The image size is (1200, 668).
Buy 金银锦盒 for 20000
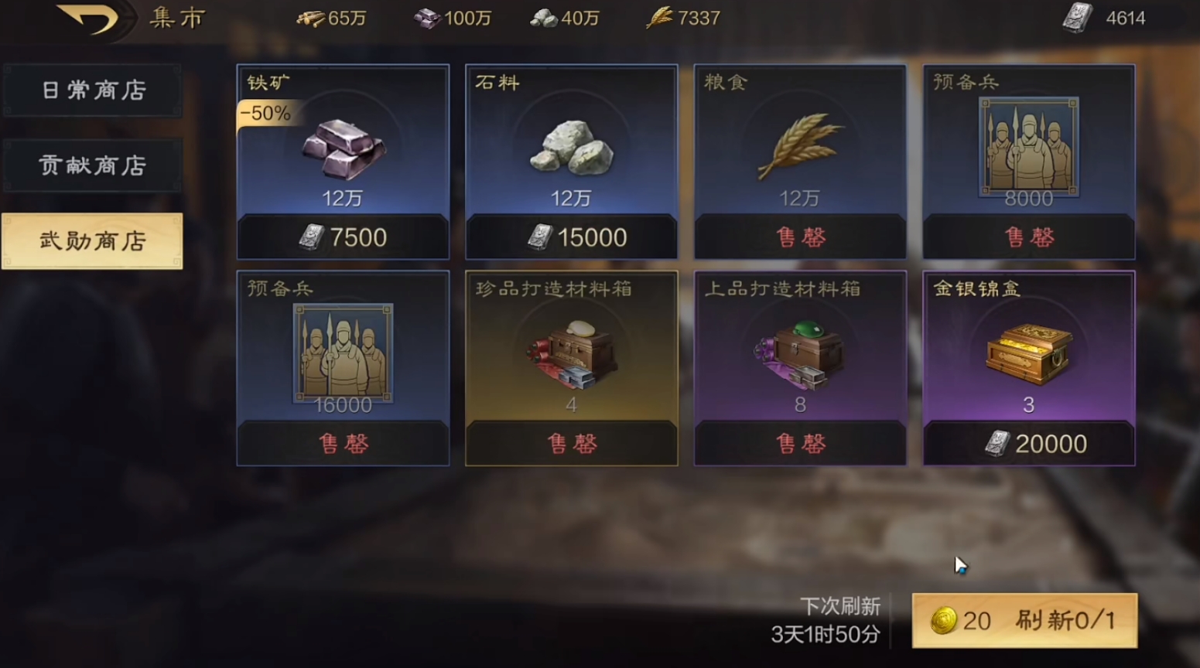pyautogui.click(x=1028, y=444)
